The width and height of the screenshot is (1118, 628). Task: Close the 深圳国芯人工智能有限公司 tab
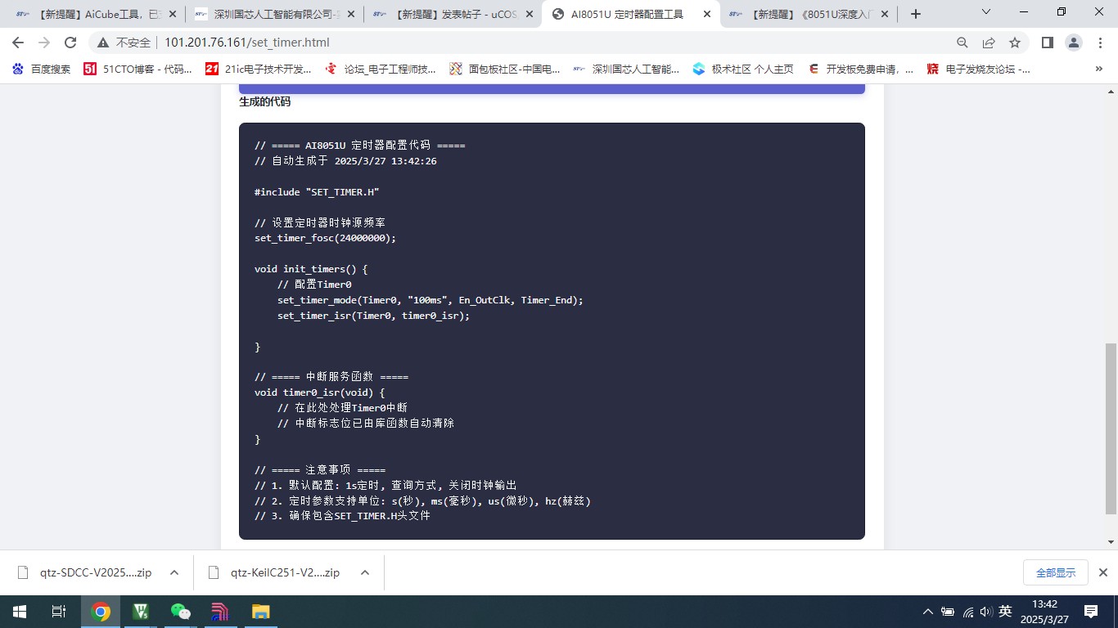350,14
